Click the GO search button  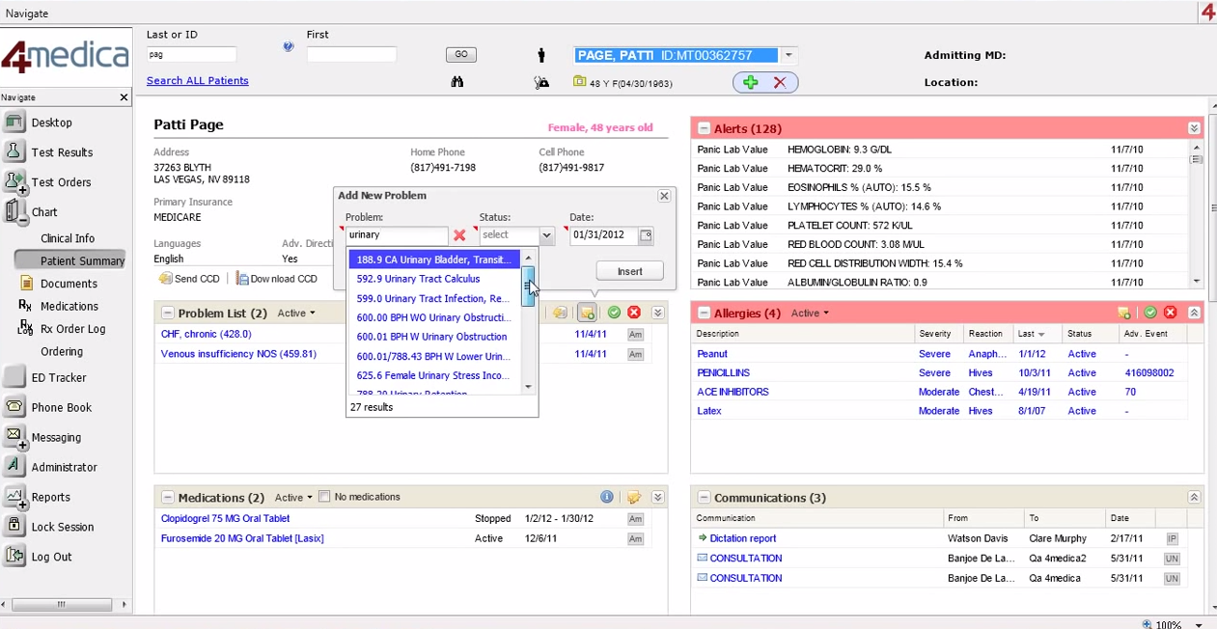pos(461,55)
